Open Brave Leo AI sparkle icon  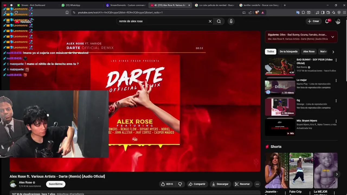333,12
